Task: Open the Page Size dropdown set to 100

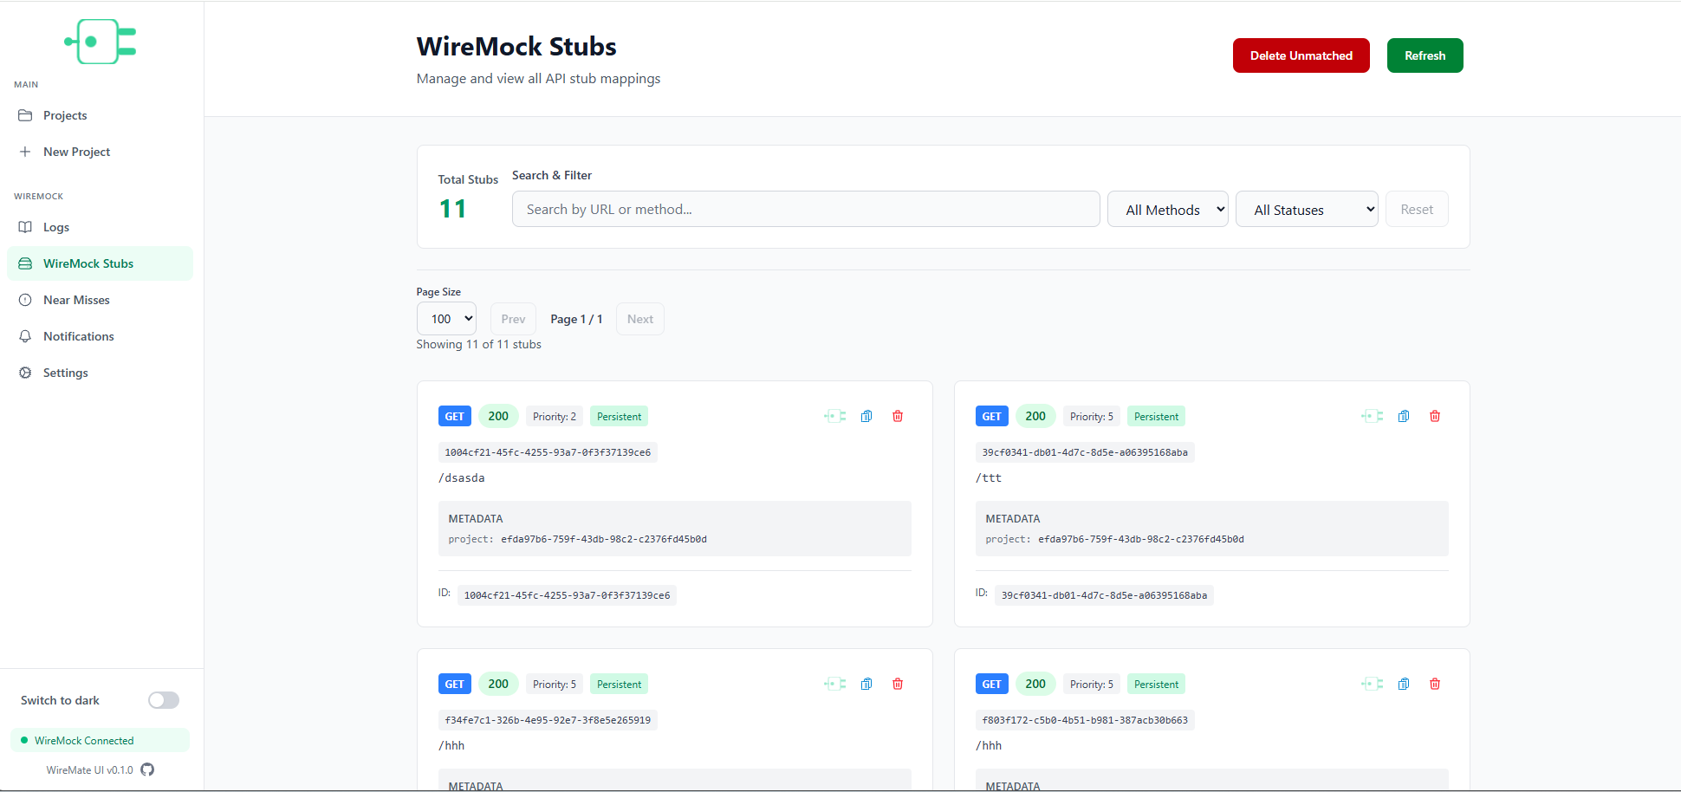Action: [446, 319]
